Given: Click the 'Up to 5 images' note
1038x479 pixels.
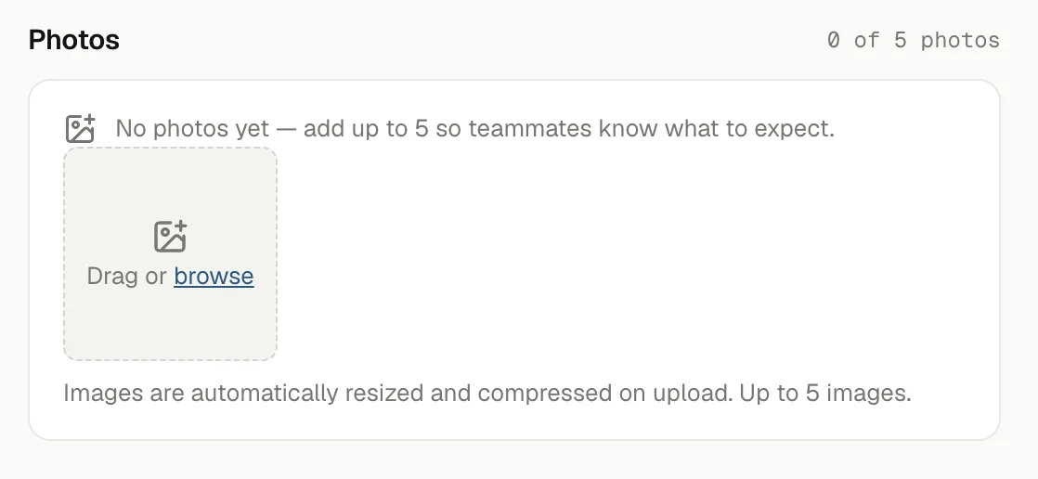Looking at the screenshot, I should pos(825,393).
